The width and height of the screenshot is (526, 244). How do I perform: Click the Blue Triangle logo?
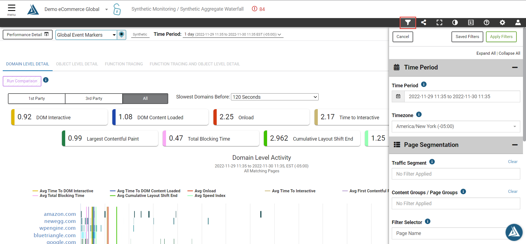pyautogui.click(x=33, y=10)
